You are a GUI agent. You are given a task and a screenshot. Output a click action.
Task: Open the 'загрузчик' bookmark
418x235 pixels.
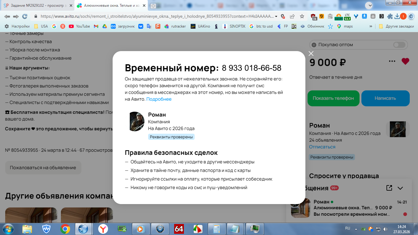123,26
